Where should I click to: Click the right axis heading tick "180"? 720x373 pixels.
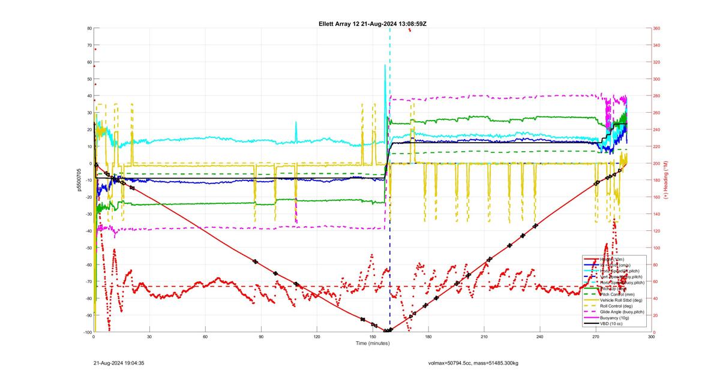658,180
